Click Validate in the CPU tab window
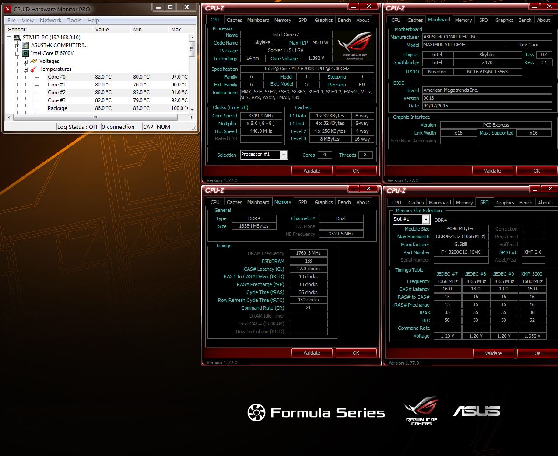This screenshot has height=456, width=558. 312,171
